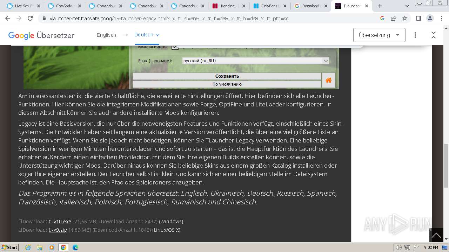Go forward to the next page
Image resolution: width=449 pixels, height=252 pixels.
coord(19,19)
